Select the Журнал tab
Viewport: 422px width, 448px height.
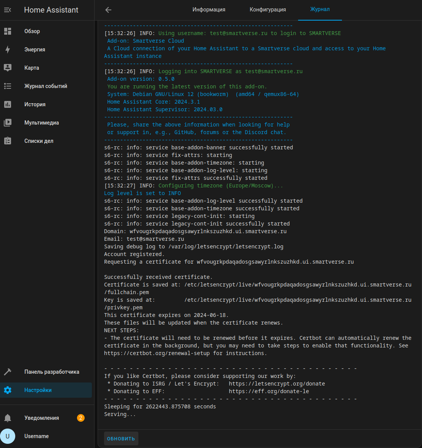point(320,10)
